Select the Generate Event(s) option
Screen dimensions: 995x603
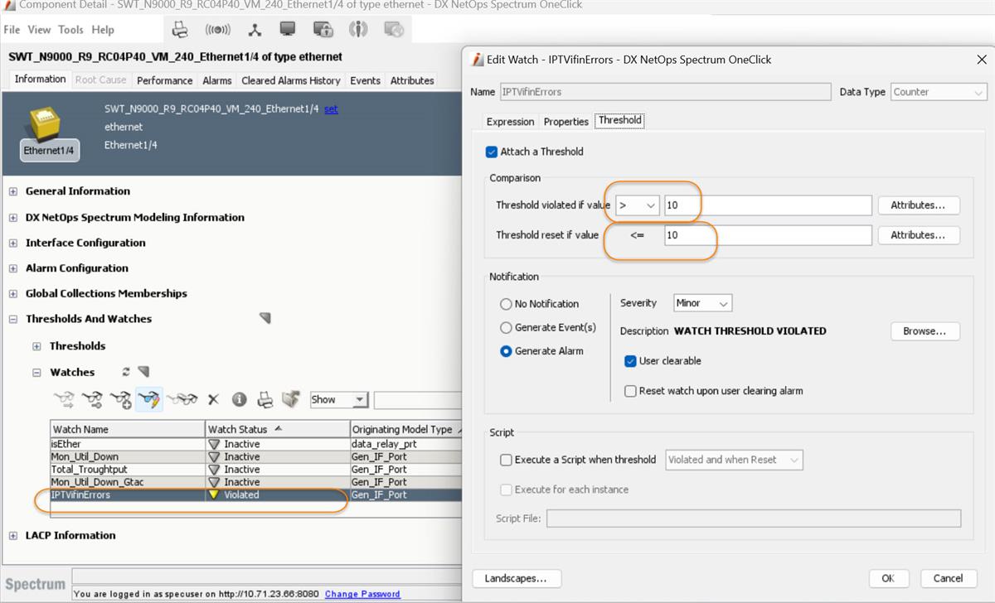coord(506,327)
